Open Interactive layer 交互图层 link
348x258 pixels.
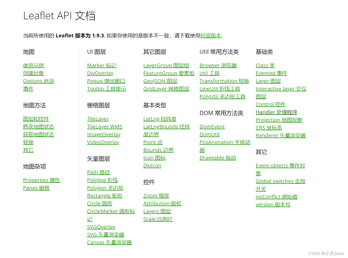point(281,89)
